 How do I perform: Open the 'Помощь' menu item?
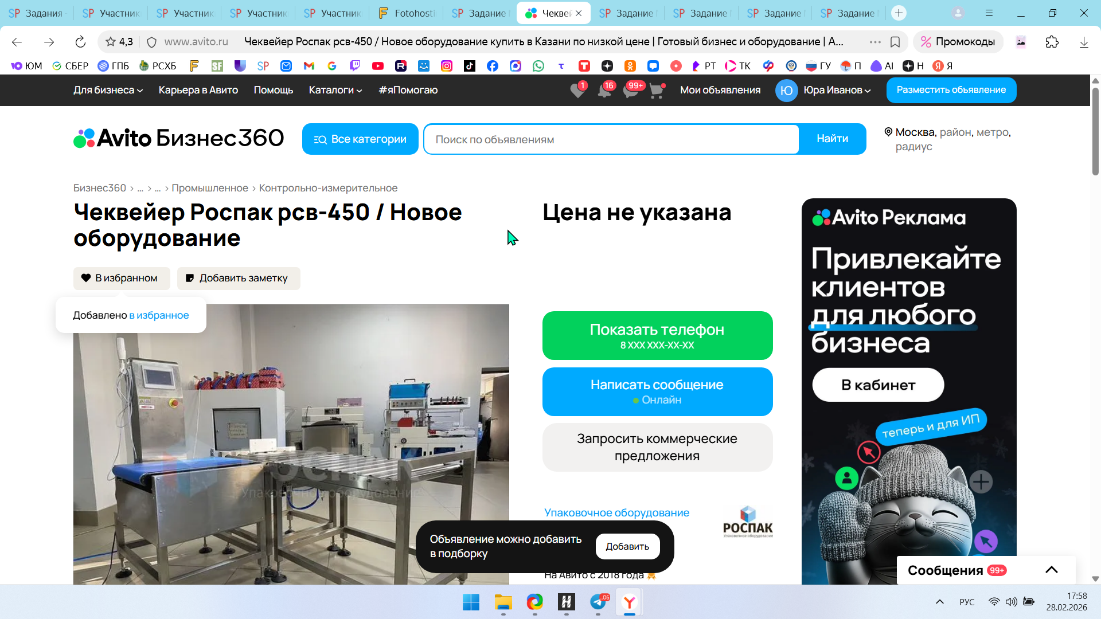tap(273, 90)
